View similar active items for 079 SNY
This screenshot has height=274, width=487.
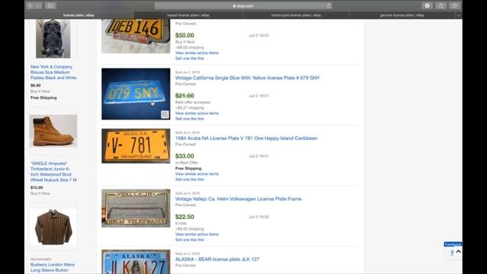coord(197,113)
